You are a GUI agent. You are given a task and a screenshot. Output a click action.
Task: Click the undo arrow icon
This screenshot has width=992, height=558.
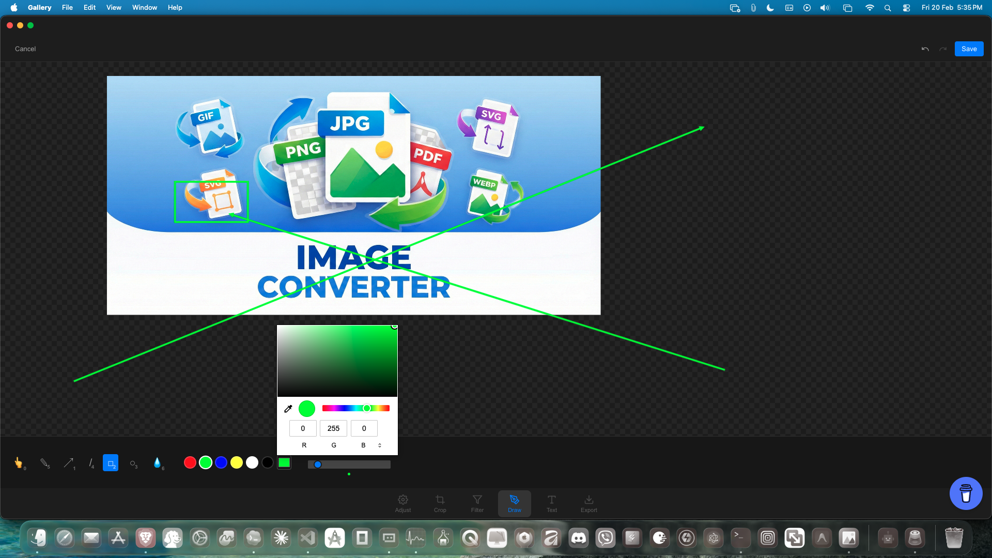point(925,49)
